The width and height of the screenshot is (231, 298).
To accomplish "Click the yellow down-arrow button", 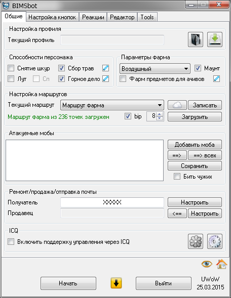I will pos(116,283).
